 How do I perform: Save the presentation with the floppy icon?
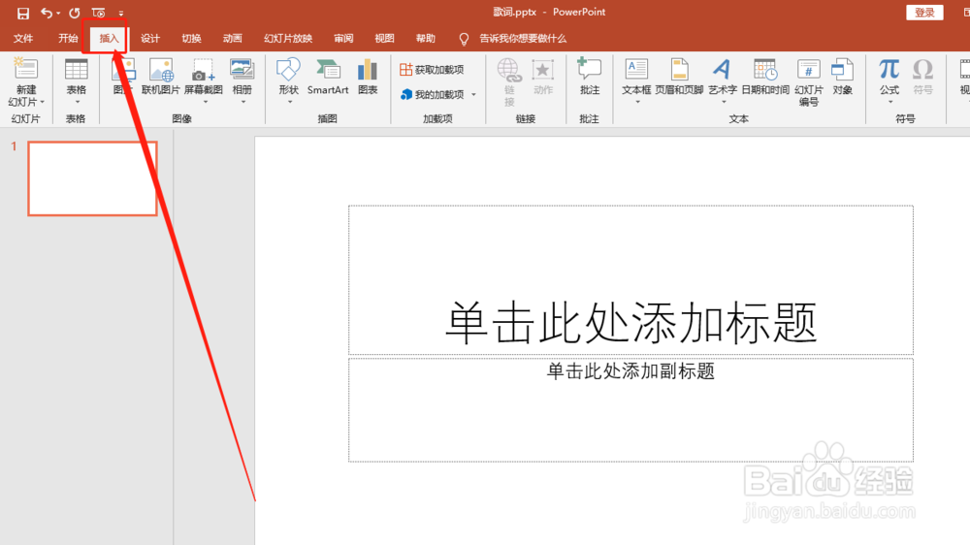[x=23, y=13]
